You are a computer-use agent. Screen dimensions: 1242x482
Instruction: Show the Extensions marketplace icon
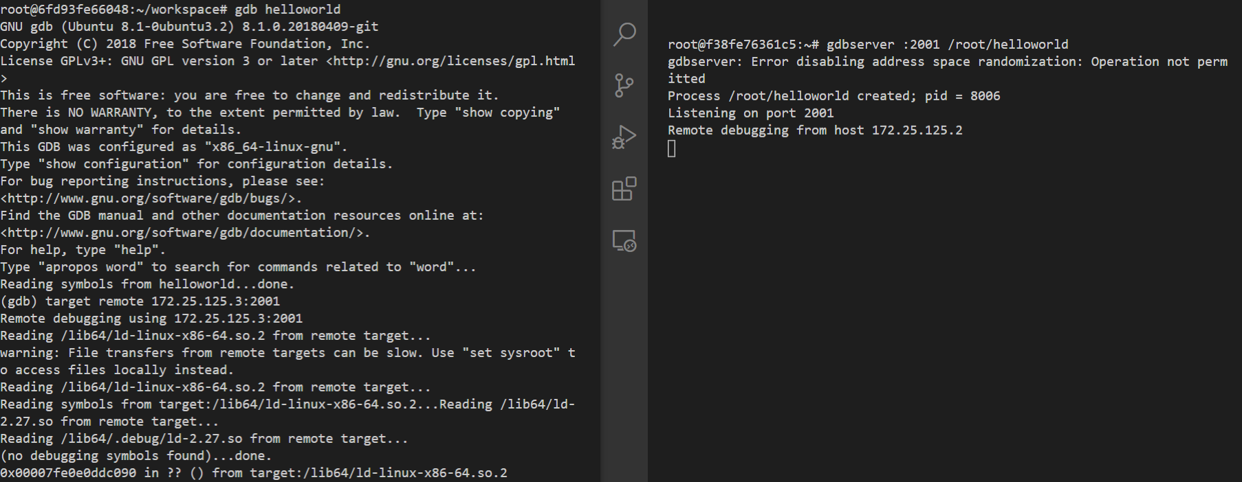(624, 189)
